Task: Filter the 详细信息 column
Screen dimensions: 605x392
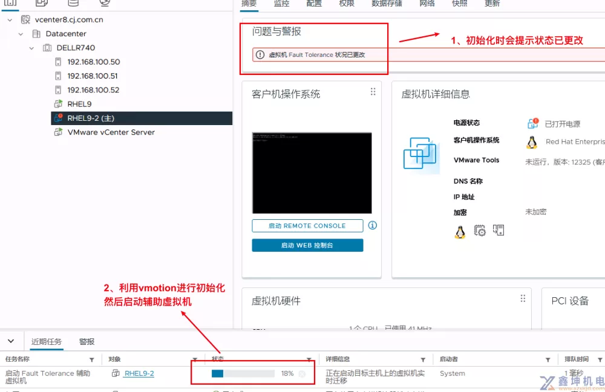Action: pos(423,359)
